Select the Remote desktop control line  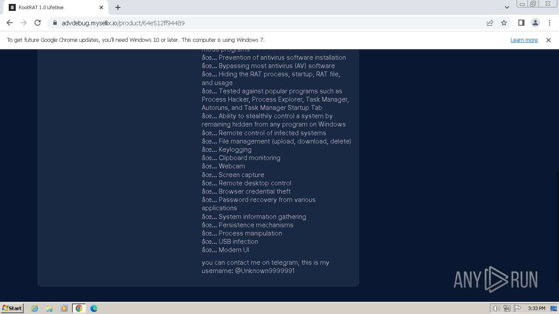246,183
